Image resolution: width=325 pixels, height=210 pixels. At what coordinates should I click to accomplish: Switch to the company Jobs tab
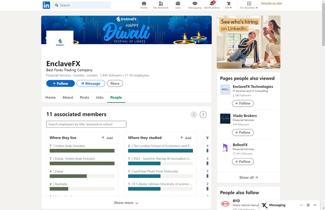pos(100,97)
